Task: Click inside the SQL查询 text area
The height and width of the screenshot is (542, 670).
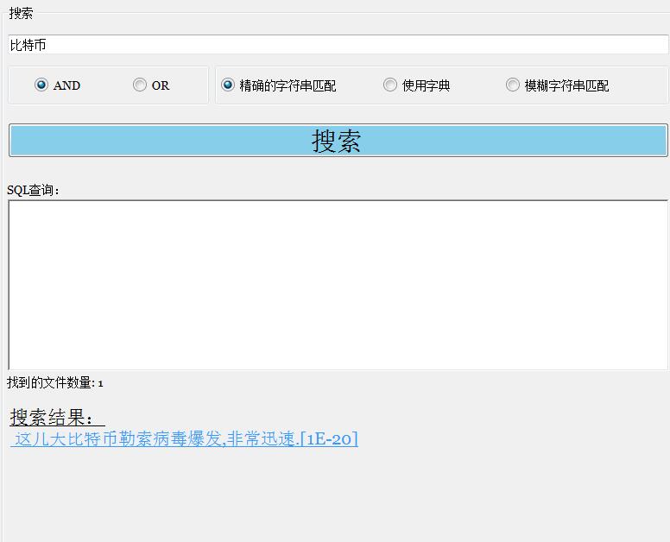Action: coord(337,285)
